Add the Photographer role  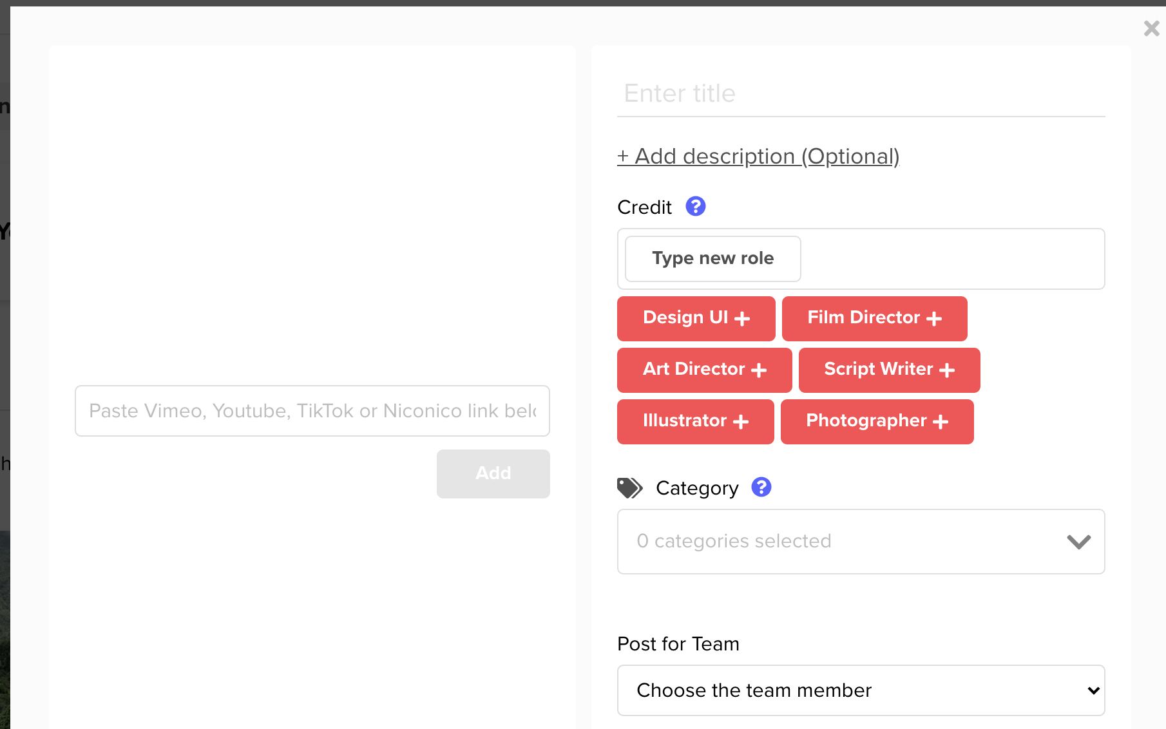(877, 421)
